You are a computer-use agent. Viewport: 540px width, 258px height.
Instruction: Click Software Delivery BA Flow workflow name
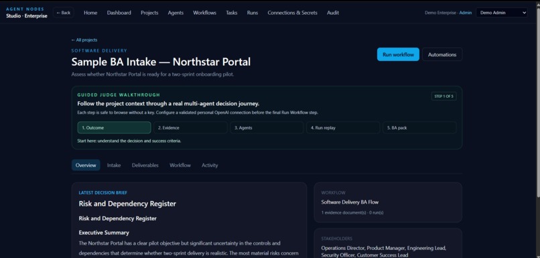350,202
